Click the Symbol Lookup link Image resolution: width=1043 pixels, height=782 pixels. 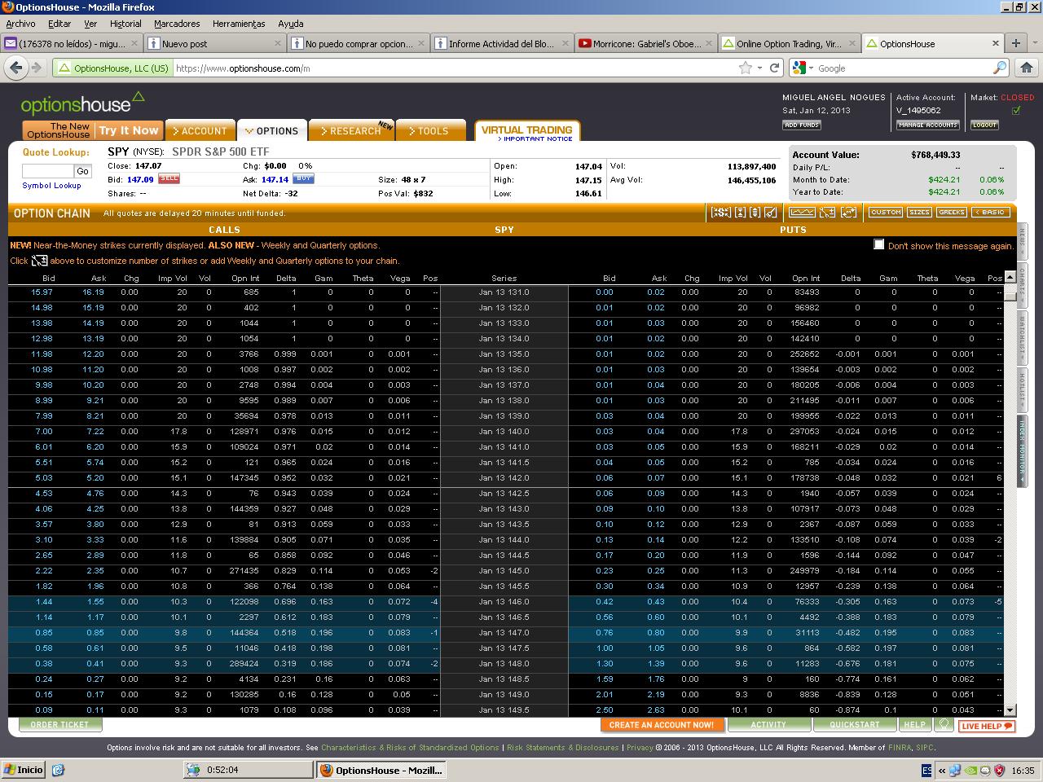pyautogui.click(x=51, y=186)
